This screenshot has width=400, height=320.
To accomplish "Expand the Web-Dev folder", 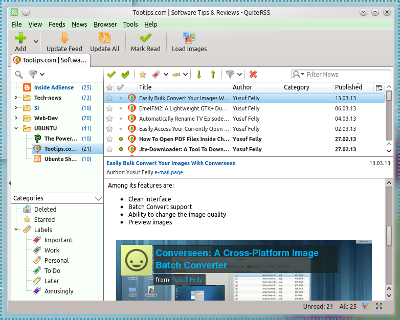I will [x=16, y=118].
